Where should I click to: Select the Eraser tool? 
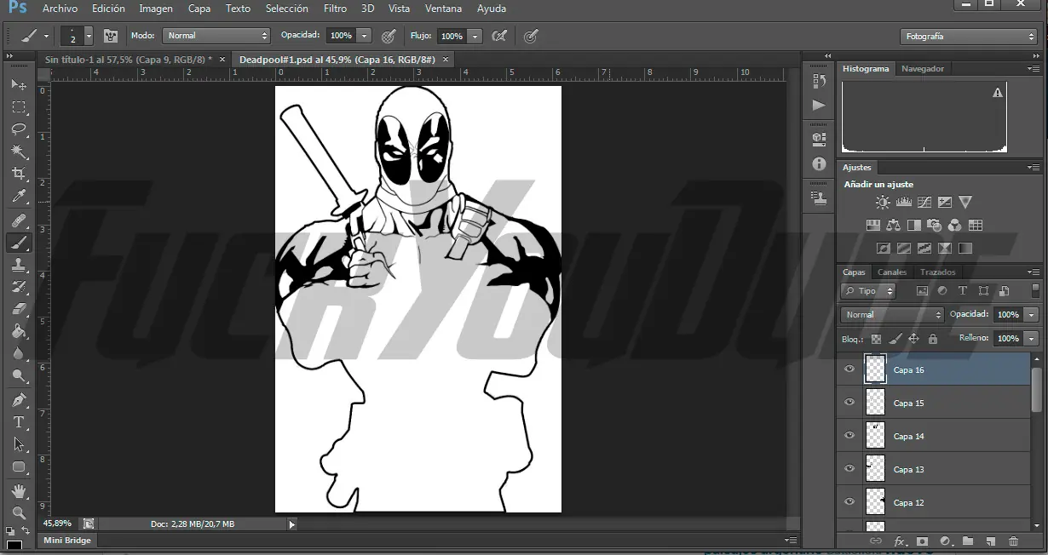(x=19, y=310)
